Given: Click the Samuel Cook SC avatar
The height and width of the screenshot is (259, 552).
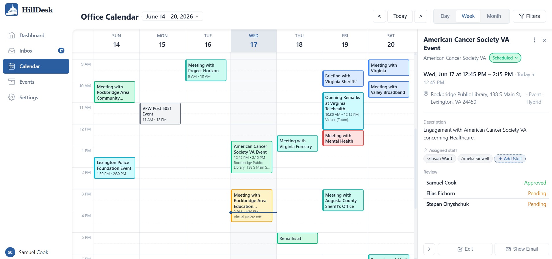Looking at the screenshot, I should tap(10, 252).
